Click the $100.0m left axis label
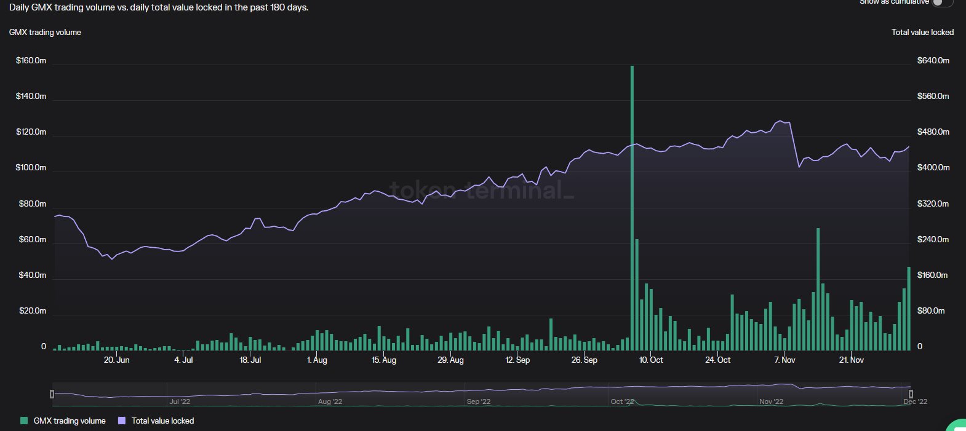The image size is (966, 431). pos(31,167)
